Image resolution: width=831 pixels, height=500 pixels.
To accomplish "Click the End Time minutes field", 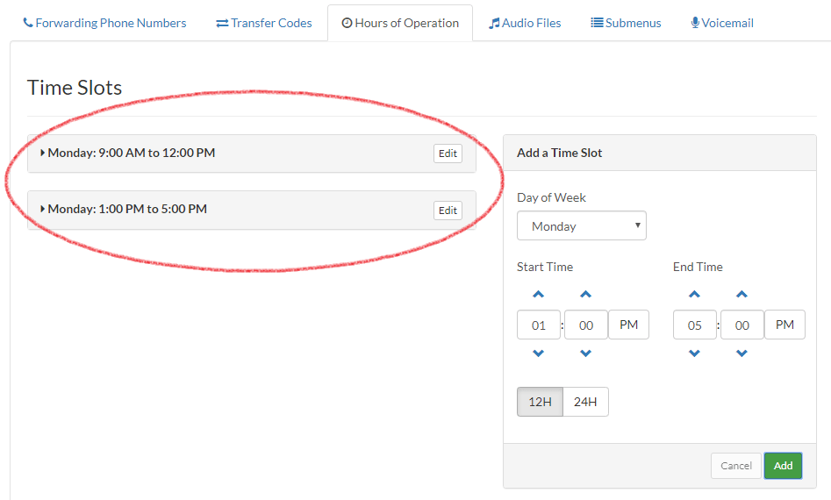I will 742,325.
